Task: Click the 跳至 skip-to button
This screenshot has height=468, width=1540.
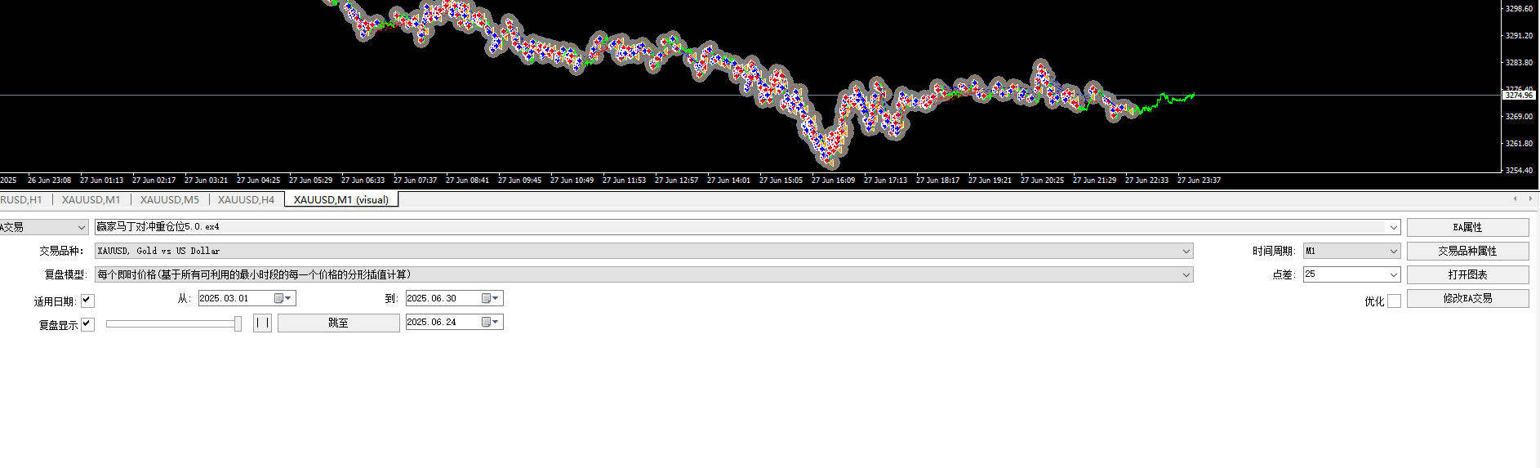Action: coord(338,323)
